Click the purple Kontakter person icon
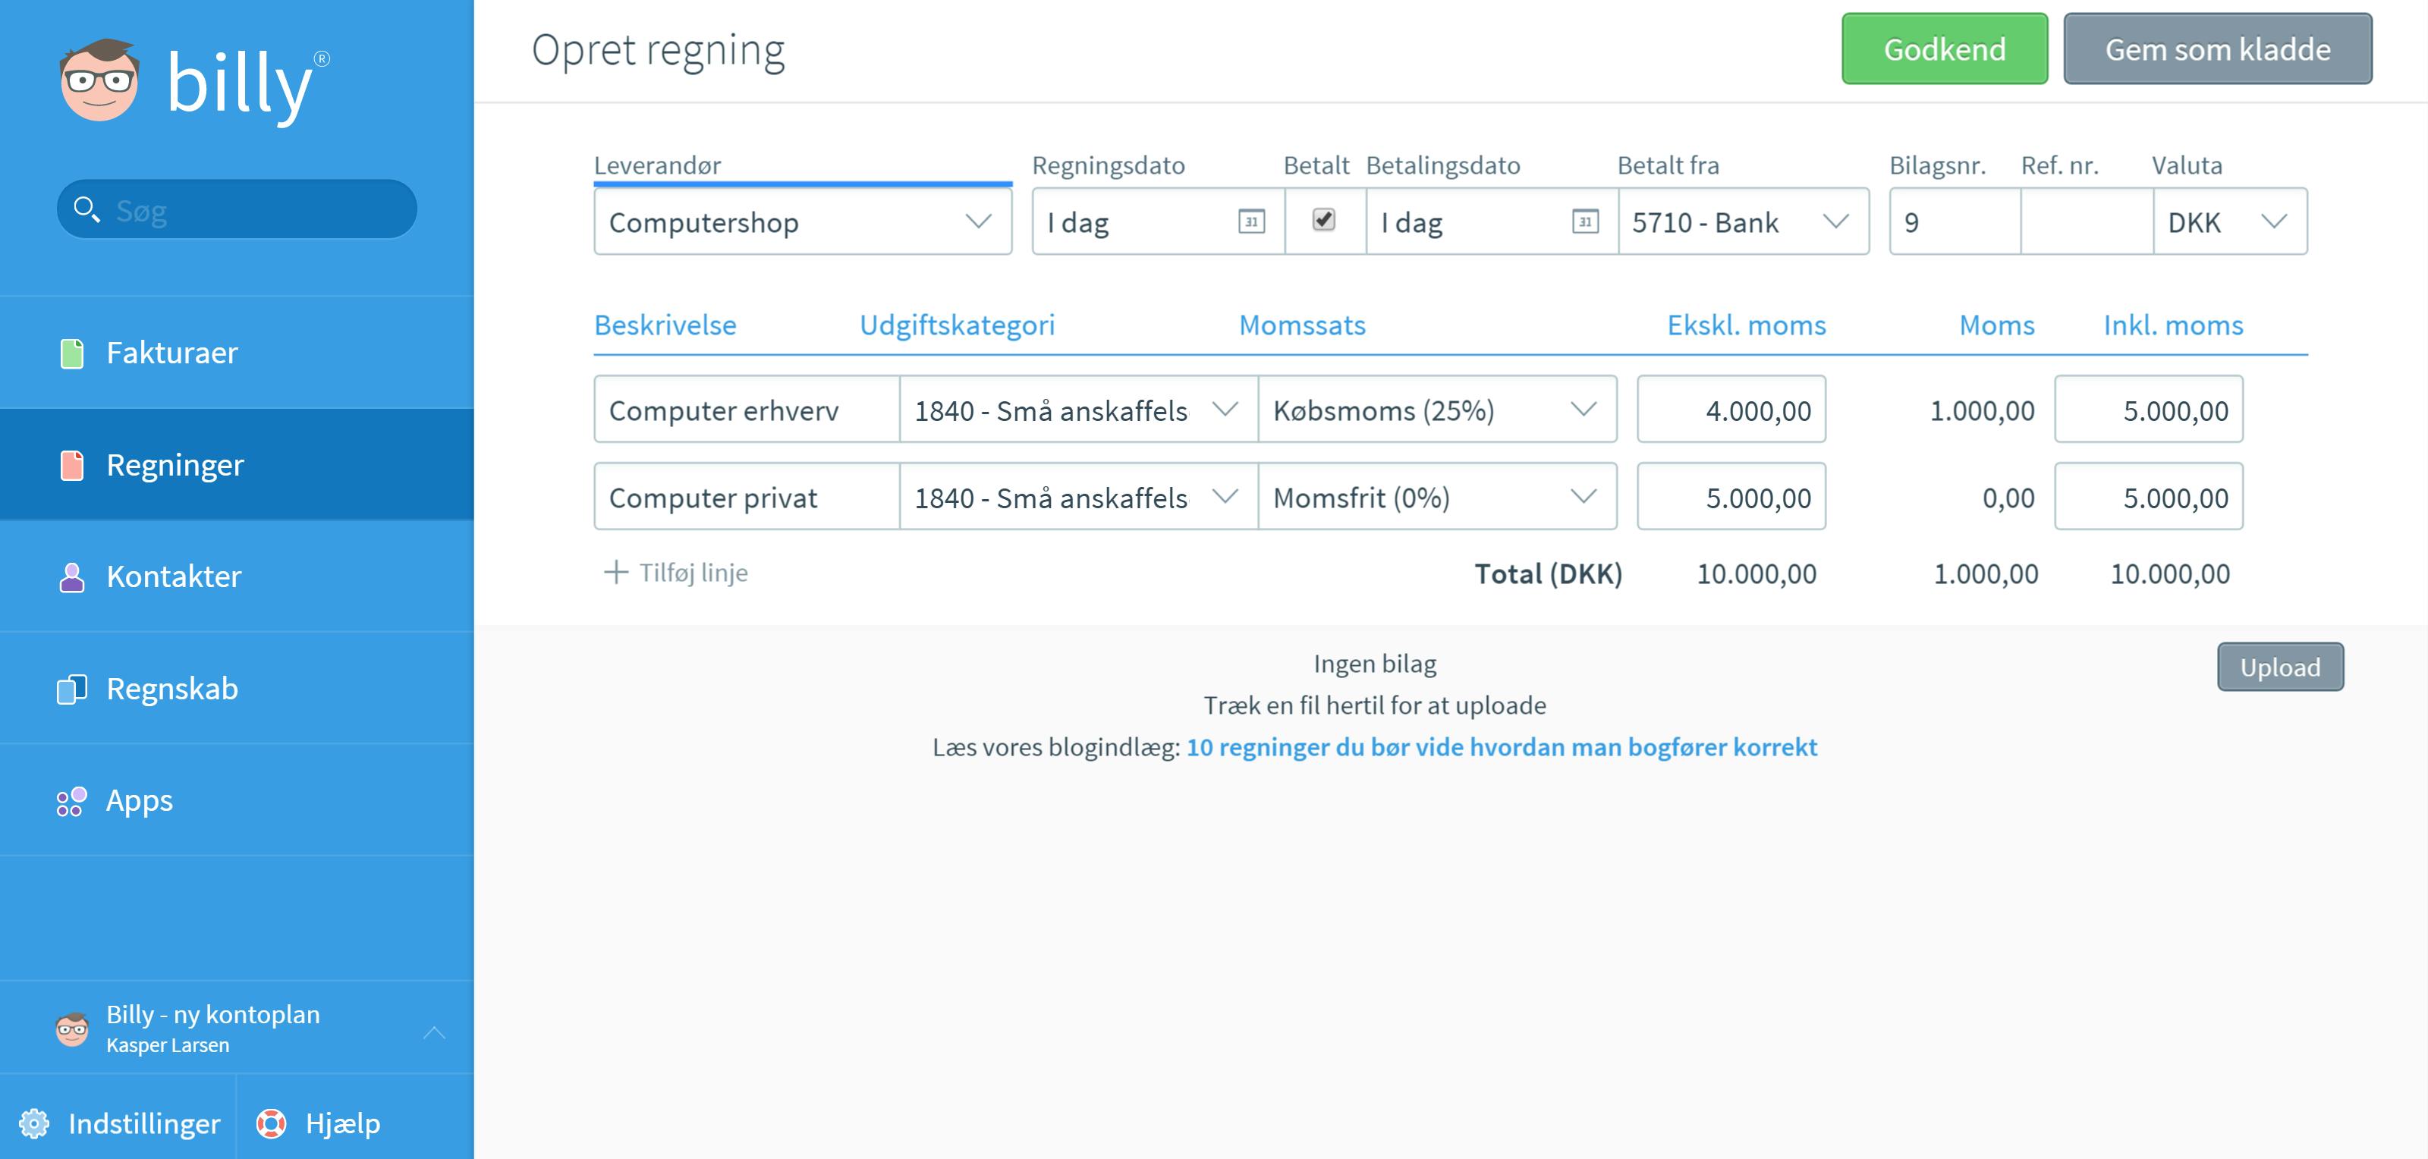Screen dimensions: 2428x1159 [71, 576]
